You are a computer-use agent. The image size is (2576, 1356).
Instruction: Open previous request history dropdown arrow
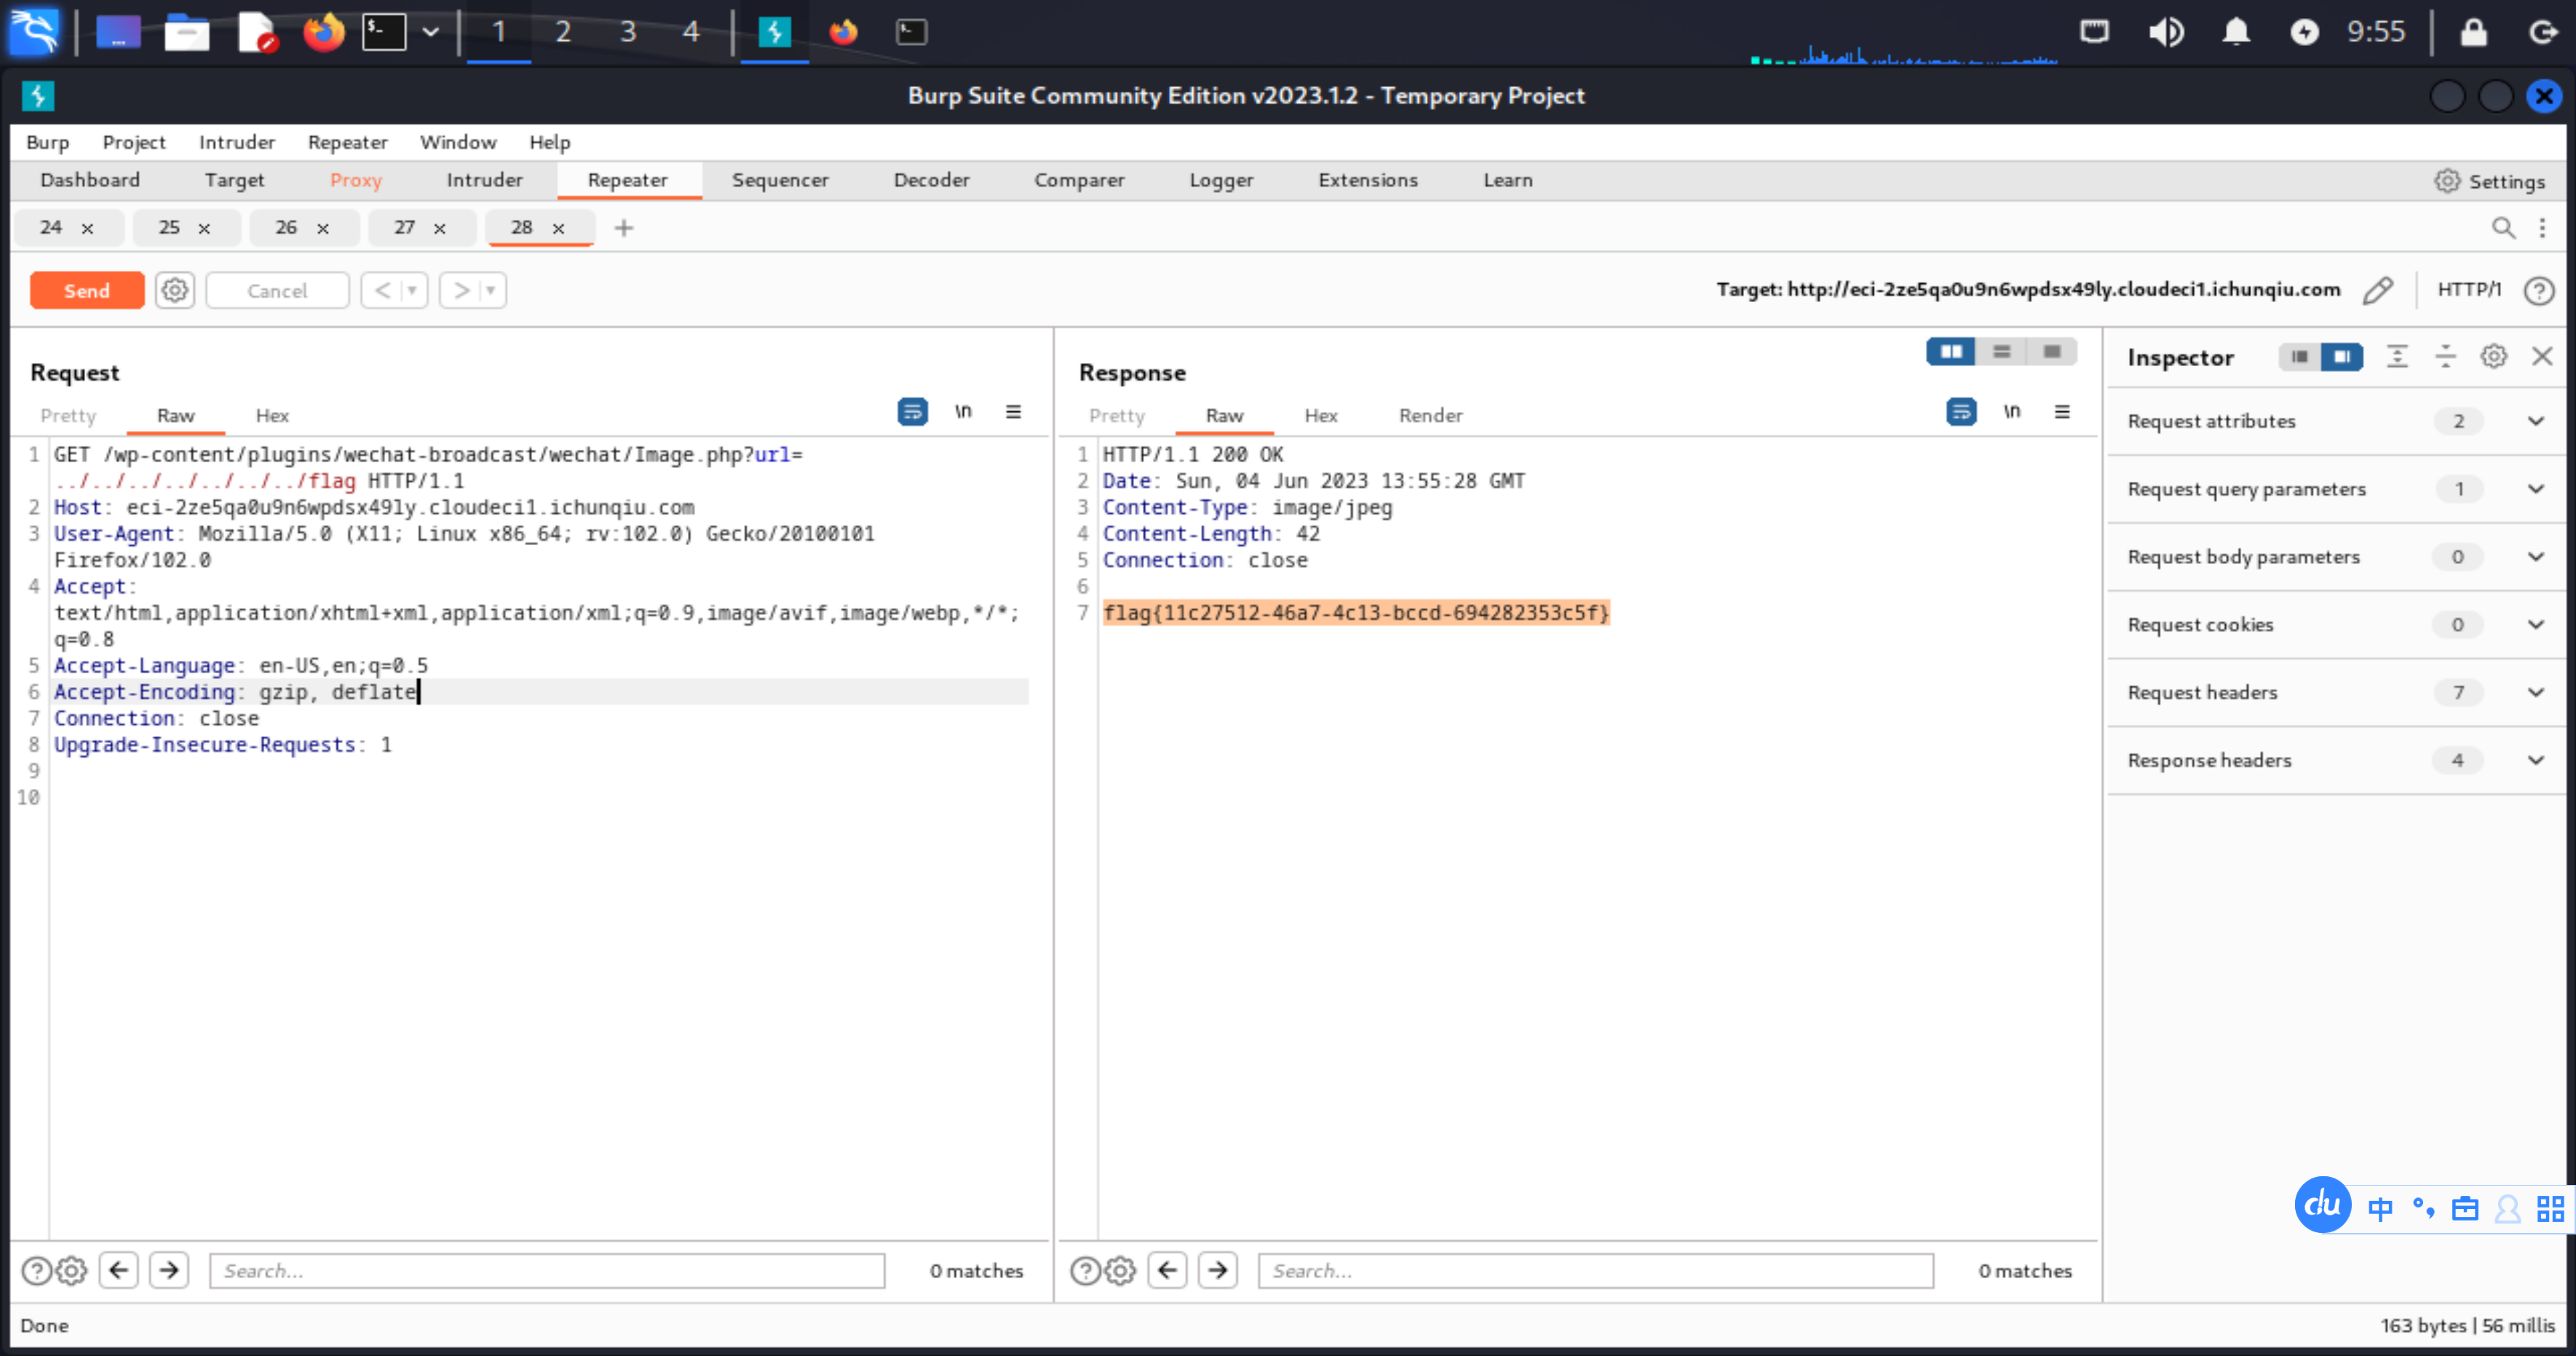[412, 290]
